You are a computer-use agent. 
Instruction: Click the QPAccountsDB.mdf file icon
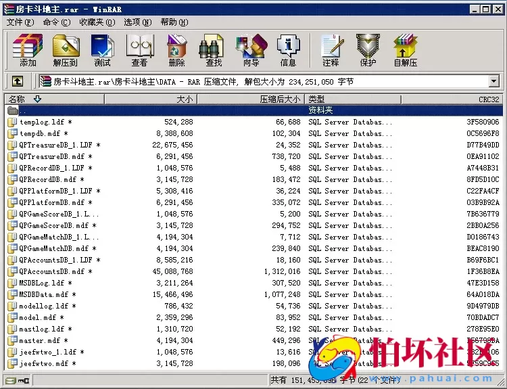coord(12,271)
